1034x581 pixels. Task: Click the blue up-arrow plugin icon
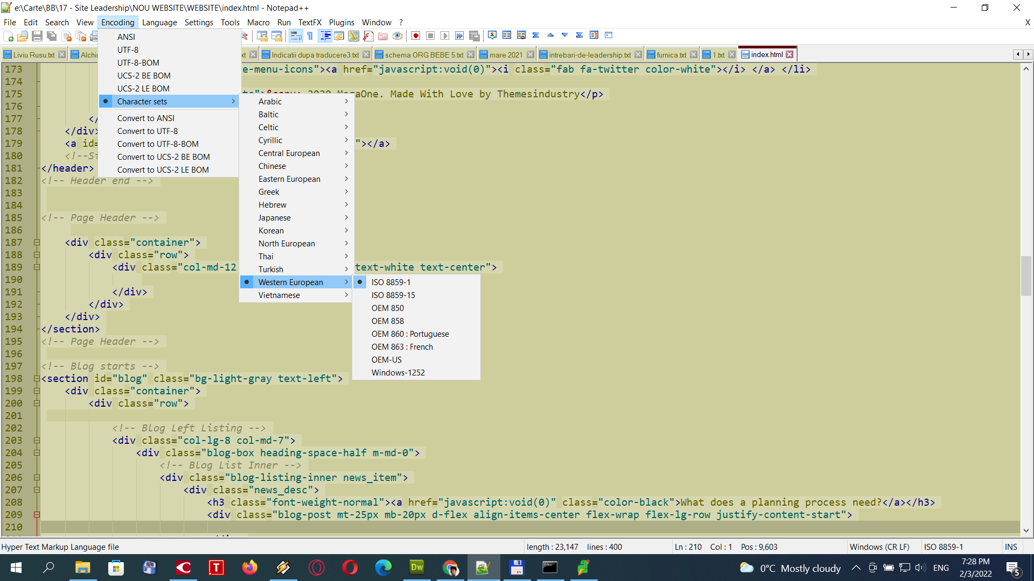tap(550, 35)
